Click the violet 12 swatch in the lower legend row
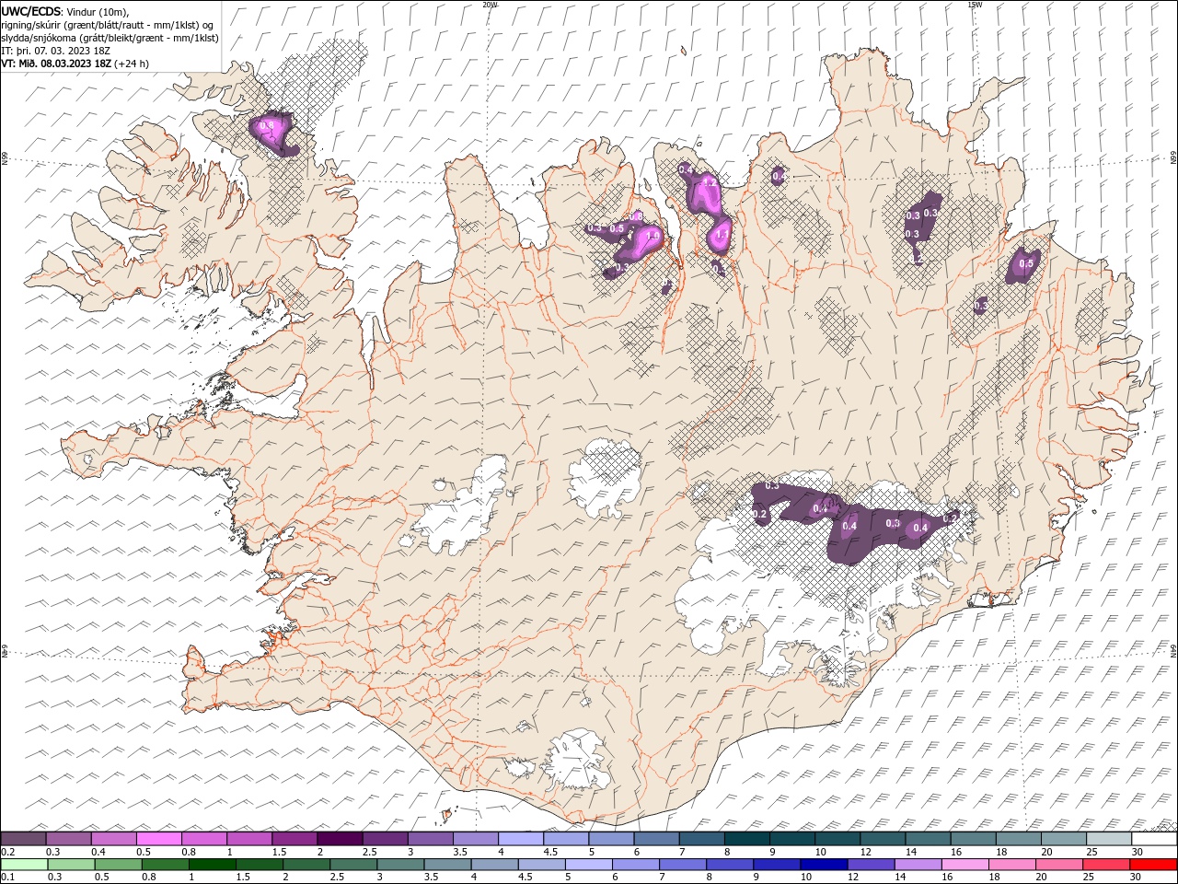 click(x=871, y=865)
